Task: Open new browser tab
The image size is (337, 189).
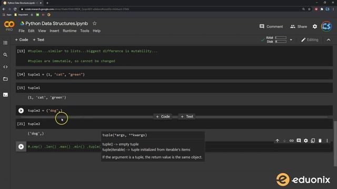Action: [x=47, y=3]
